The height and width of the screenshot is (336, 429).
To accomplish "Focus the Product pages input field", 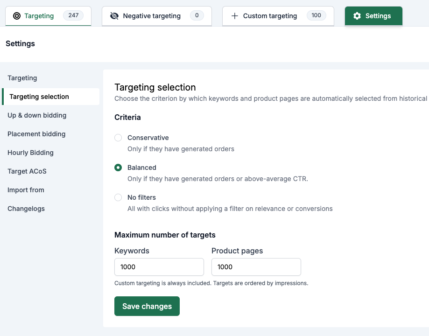I will tap(256, 267).
